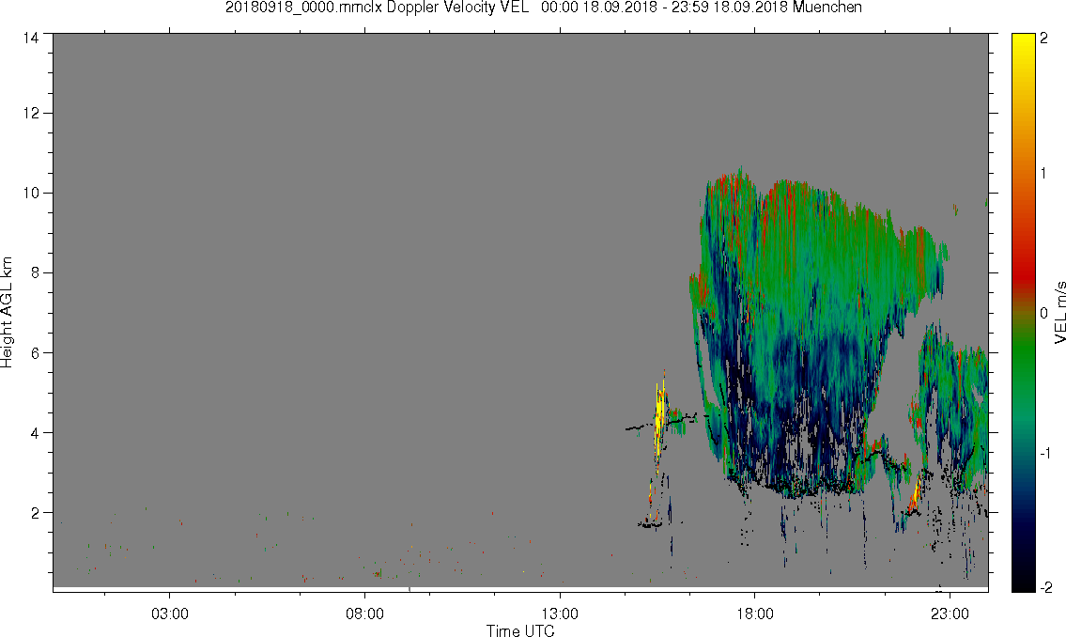Click the 'Time UTC' axis title
The width and height of the screenshot is (1066, 637).
pos(520,630)
